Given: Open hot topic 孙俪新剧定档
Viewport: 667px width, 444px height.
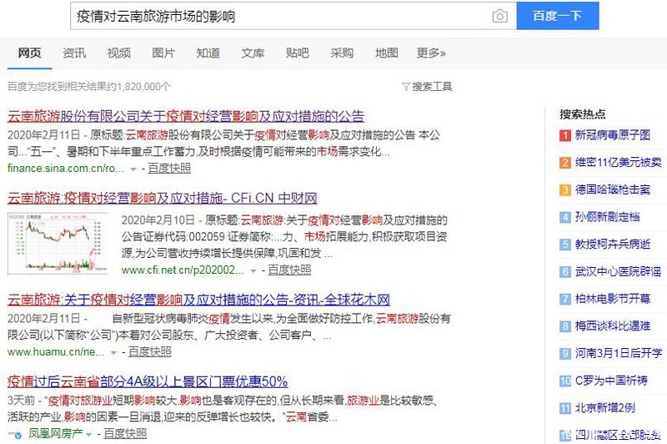Looking at the screenshot, I should pos(608,217).
